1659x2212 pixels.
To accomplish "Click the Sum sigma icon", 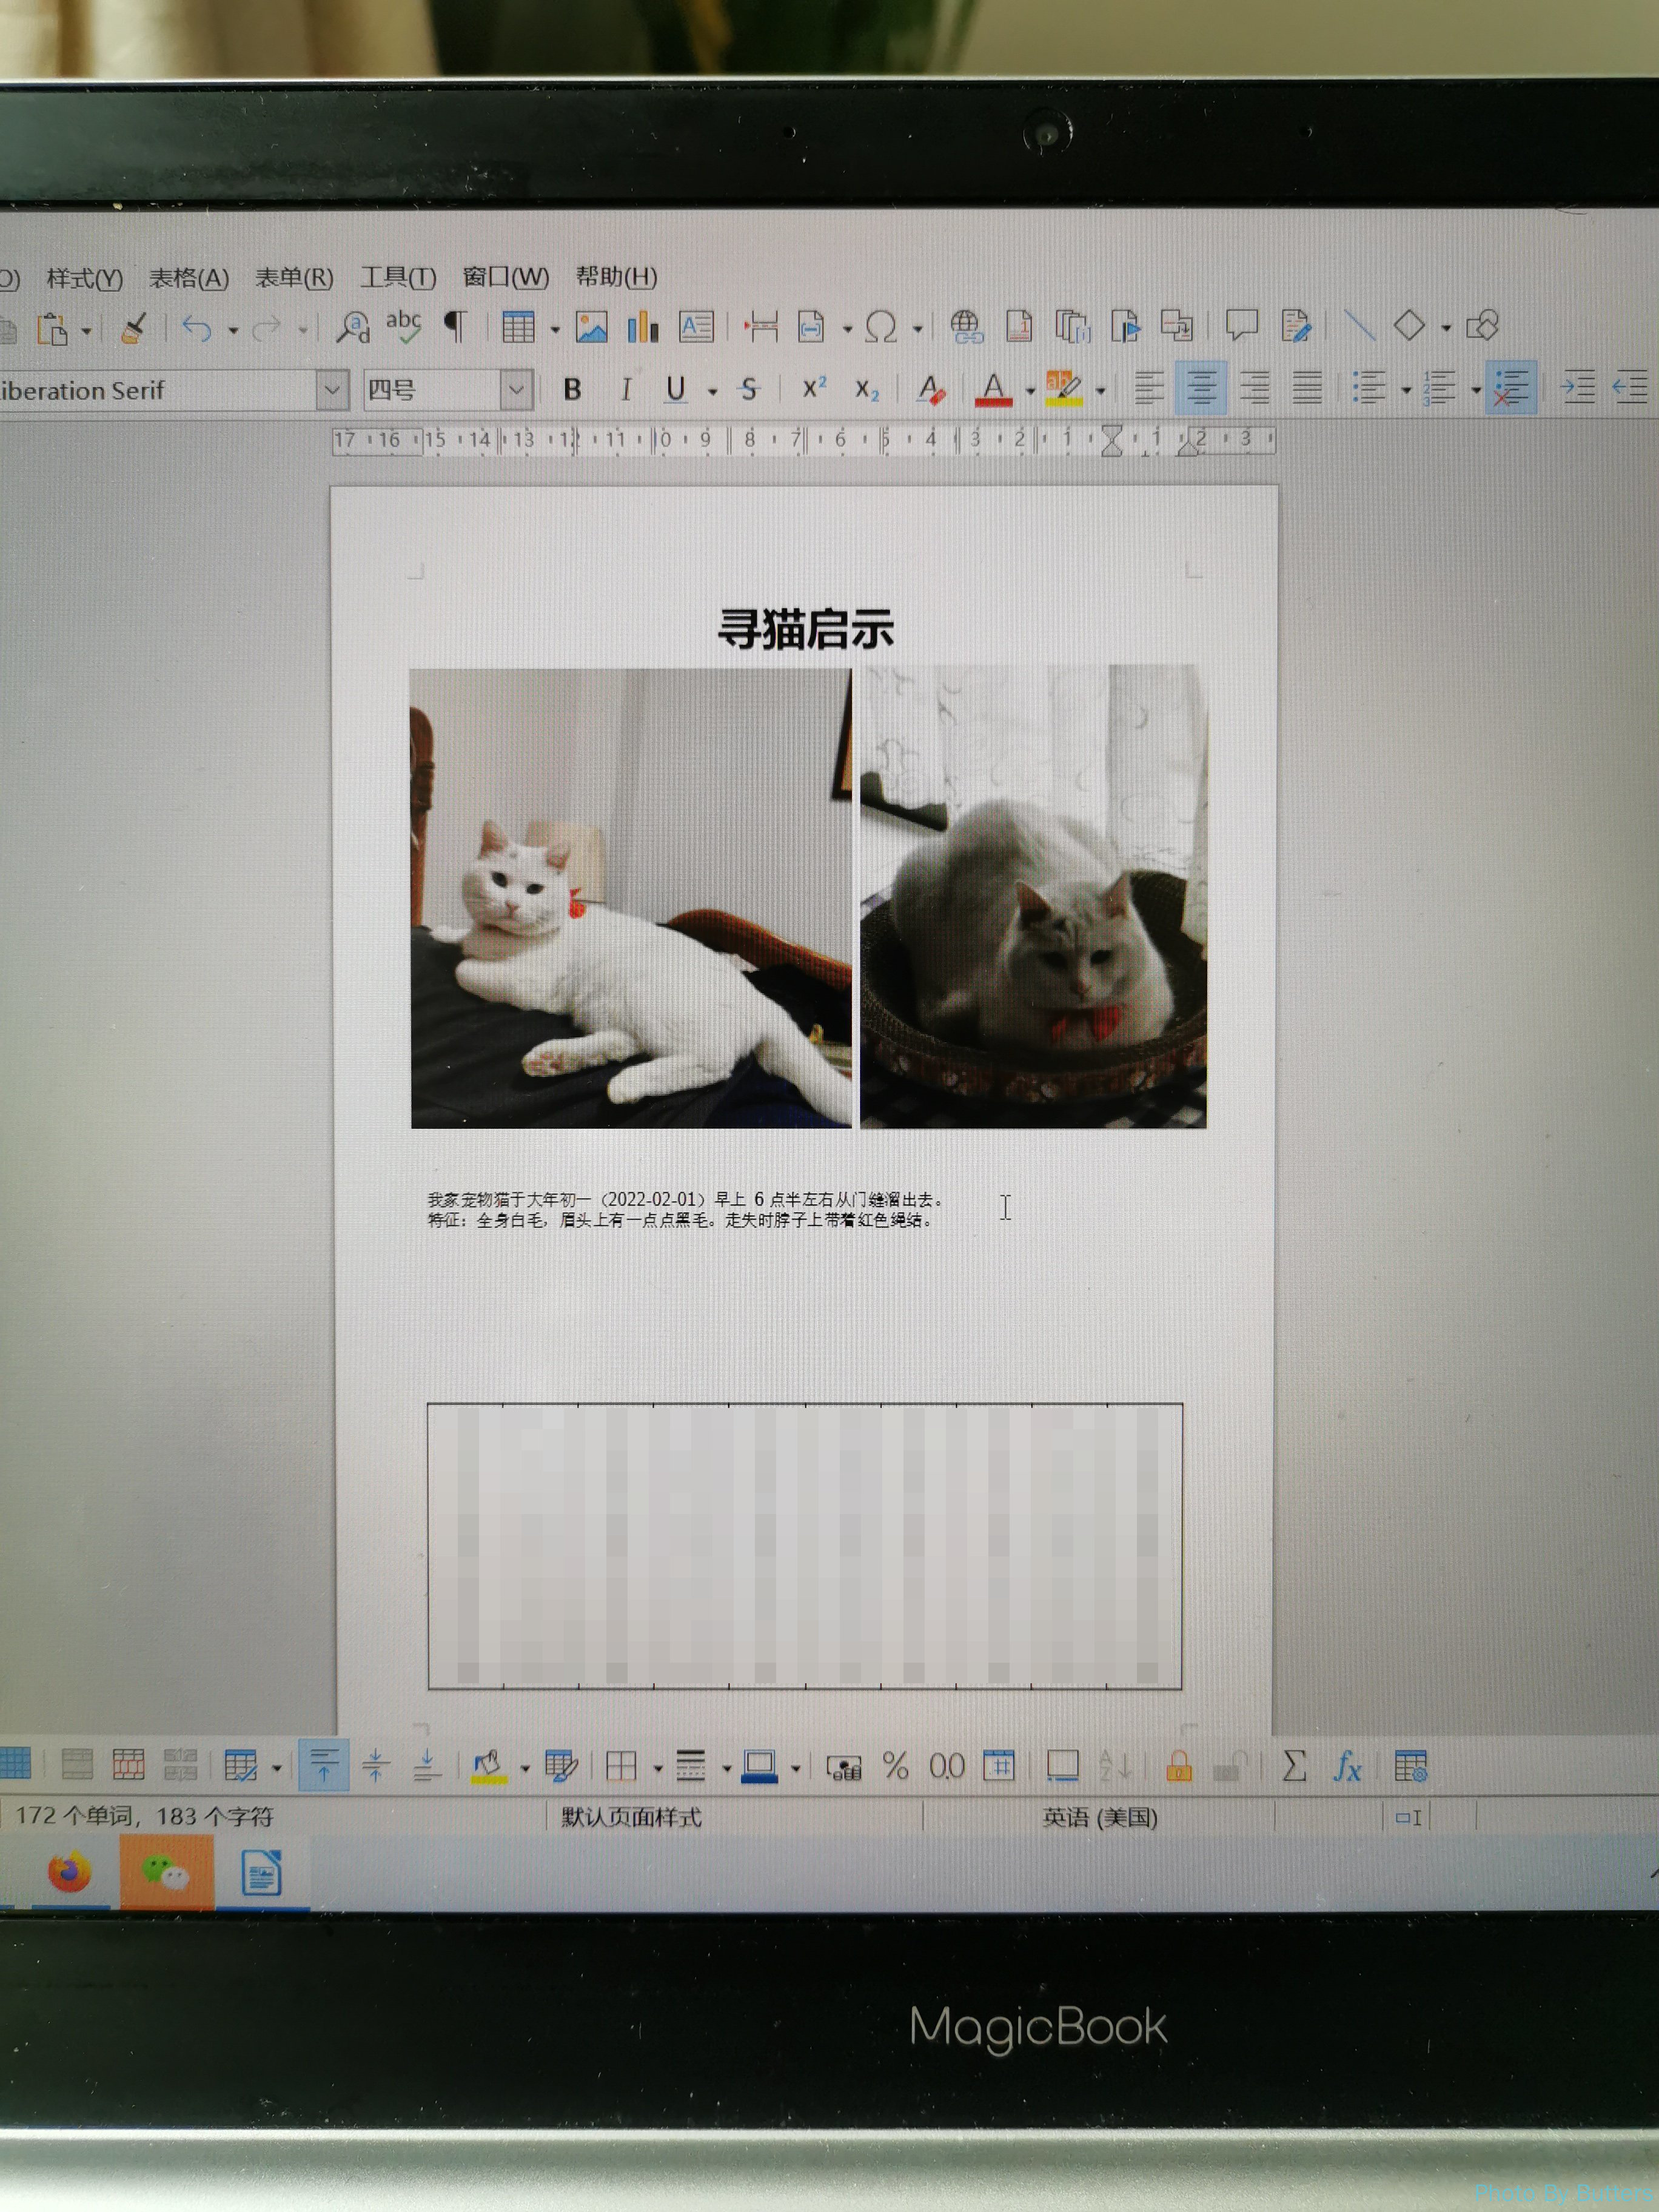I will 1294,1766.
